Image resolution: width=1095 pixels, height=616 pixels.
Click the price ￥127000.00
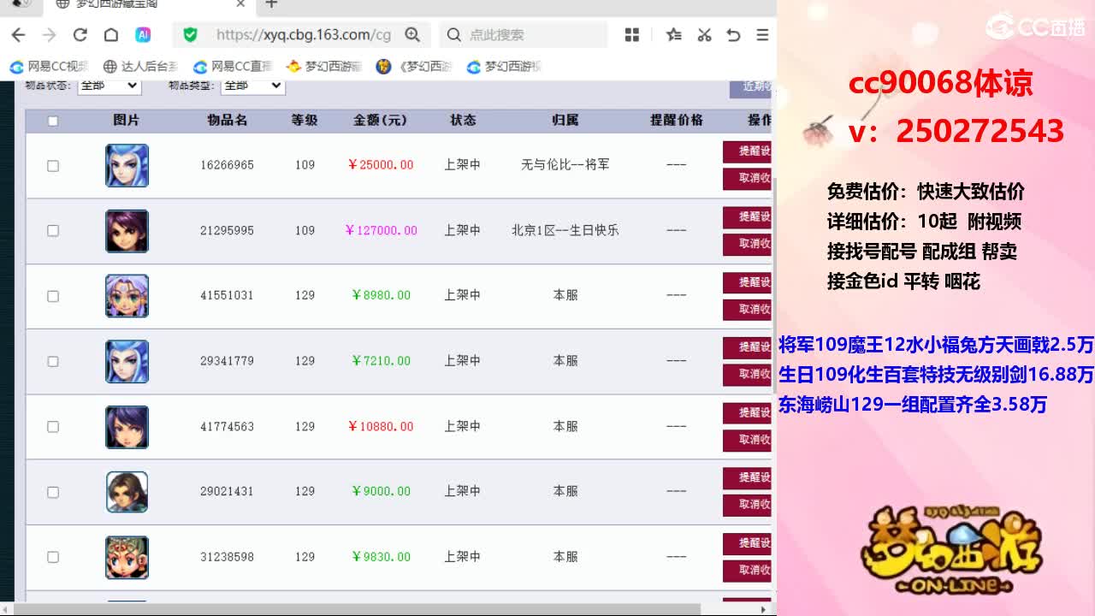click(x=381, y=230)
